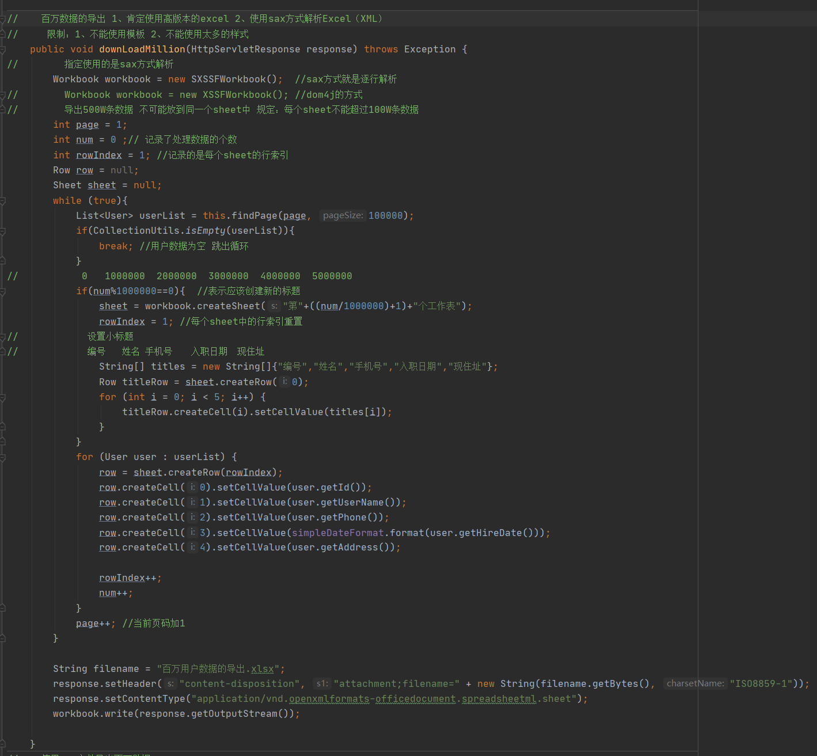Fold the if(num%1000000==0) block
The height and width of the screenshot is (756, 817).
2,291
